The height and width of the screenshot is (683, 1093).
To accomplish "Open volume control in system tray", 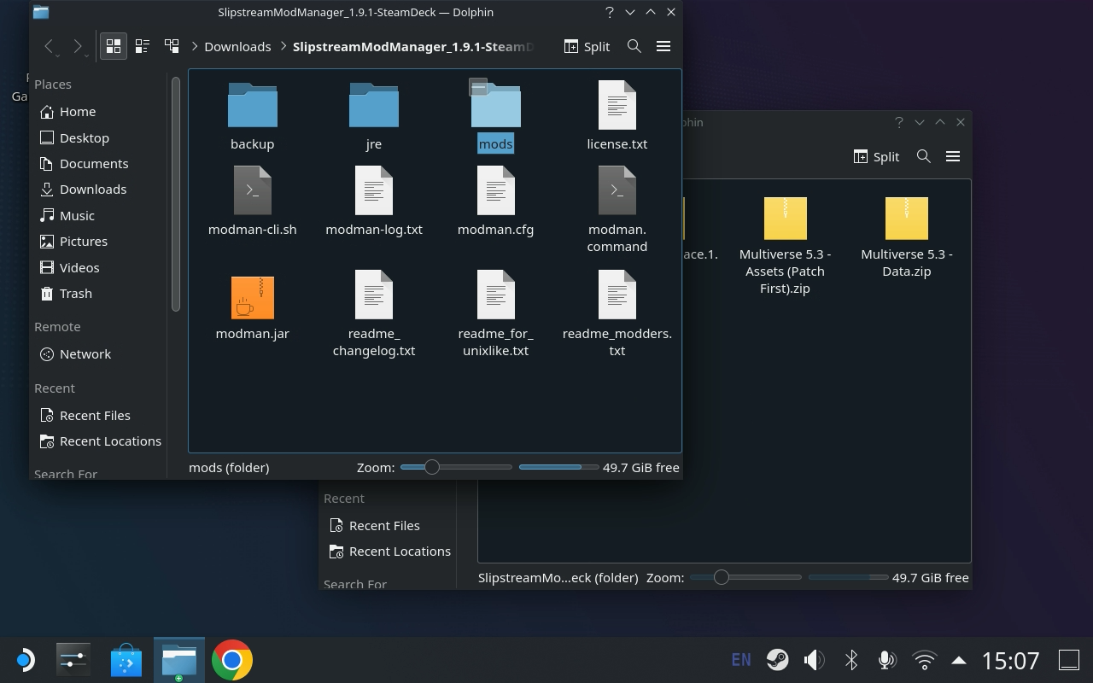I will pyautogui.click(x=814, y=660).
